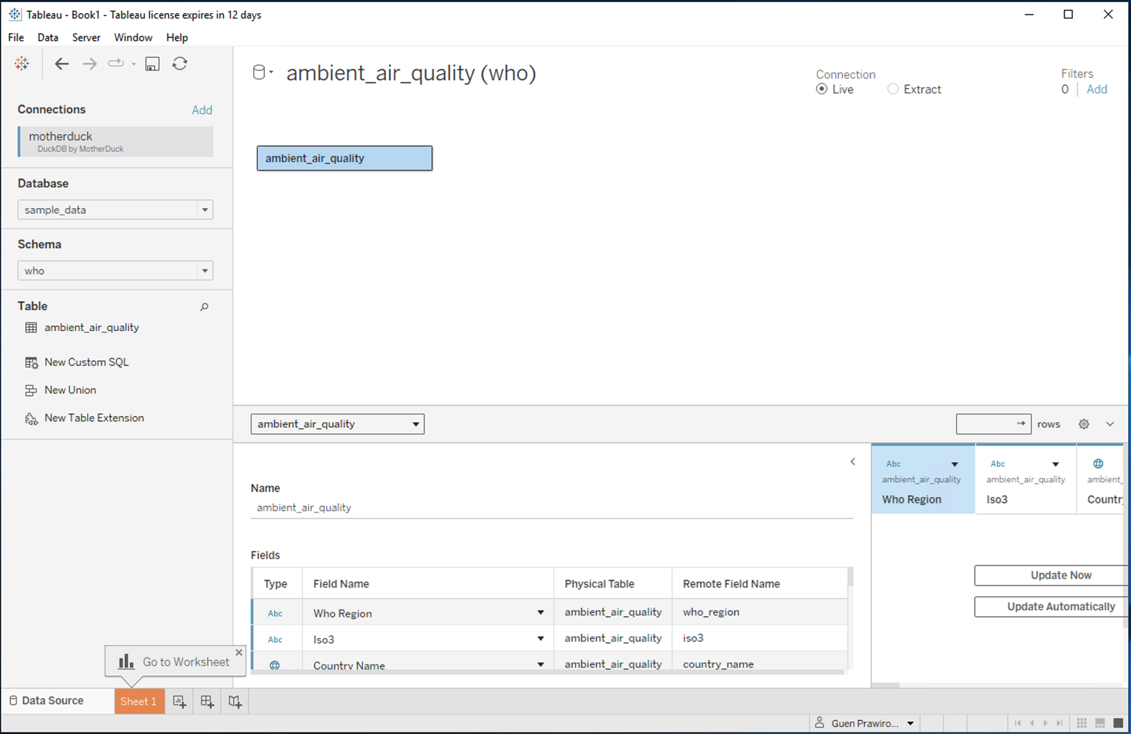Collapse the data grid with down chevron
Screen dimensions: 1131x734
click(x=1110, y=424)
